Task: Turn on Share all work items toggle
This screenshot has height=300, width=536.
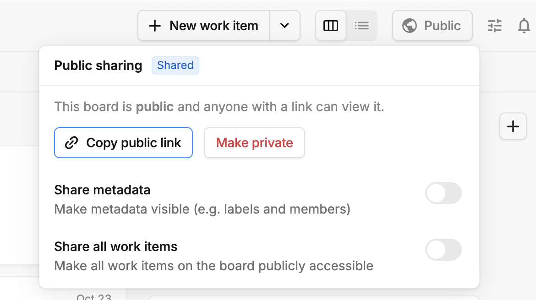Action: 443,250
